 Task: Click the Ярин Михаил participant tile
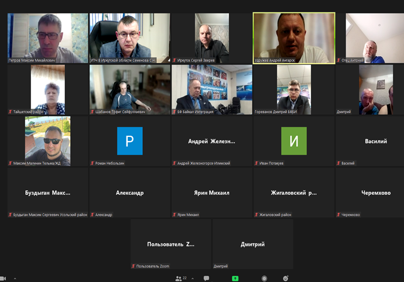tap(211, 192)
